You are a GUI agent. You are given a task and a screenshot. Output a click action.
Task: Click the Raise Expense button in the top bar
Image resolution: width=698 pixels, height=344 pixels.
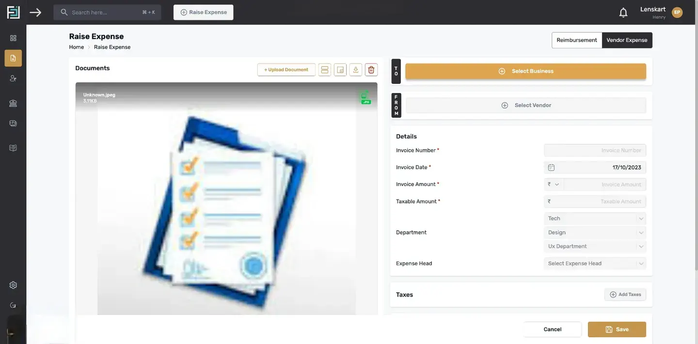pyautogui.click(x=204, y=12)
